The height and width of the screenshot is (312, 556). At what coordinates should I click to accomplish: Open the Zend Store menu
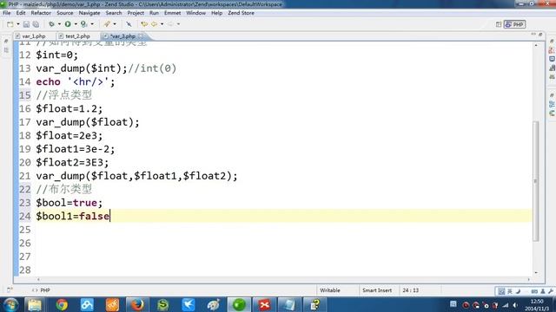pos(241,13)
